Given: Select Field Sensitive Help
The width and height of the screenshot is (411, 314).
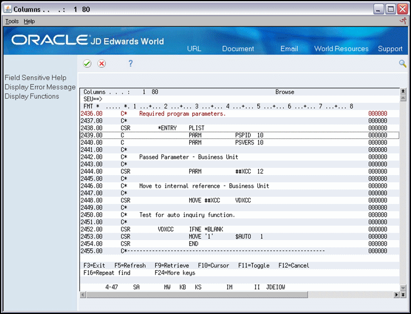Looking at the screenshot, I should (35, 78).
